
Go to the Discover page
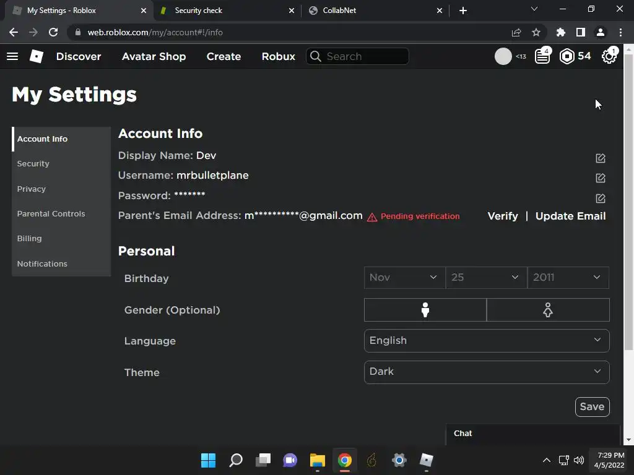pyautogui.click(x=79, y=56)
